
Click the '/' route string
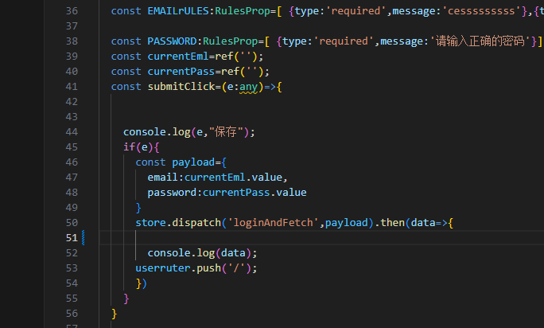(237, 267)
